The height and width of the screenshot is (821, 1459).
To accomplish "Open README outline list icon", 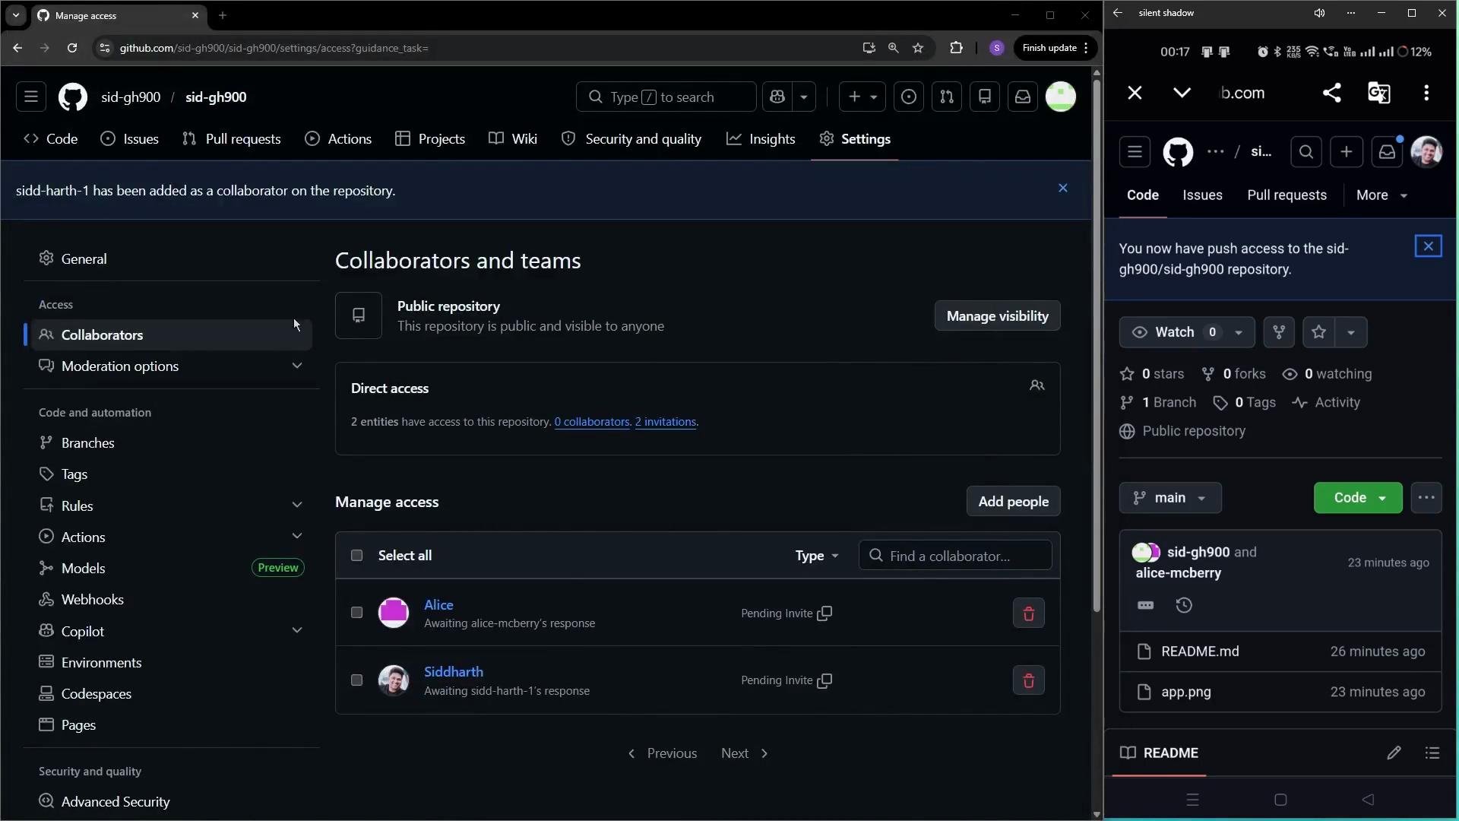I will (x=1432, y=753).
